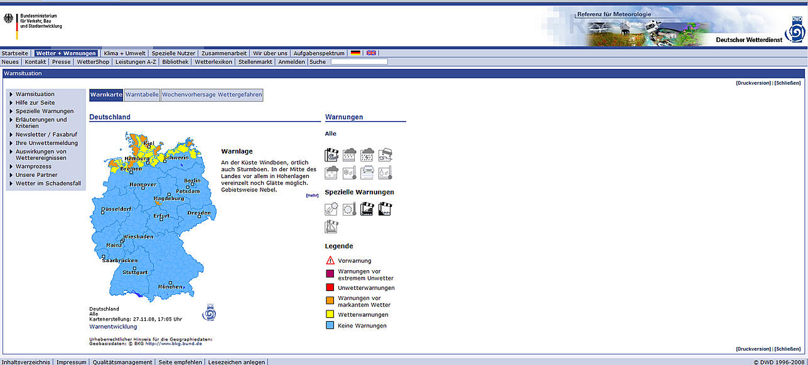Expand Newsletter / Faxabruf sidebar item
Viewport: 808px width, 365px height.
(46, 134)
